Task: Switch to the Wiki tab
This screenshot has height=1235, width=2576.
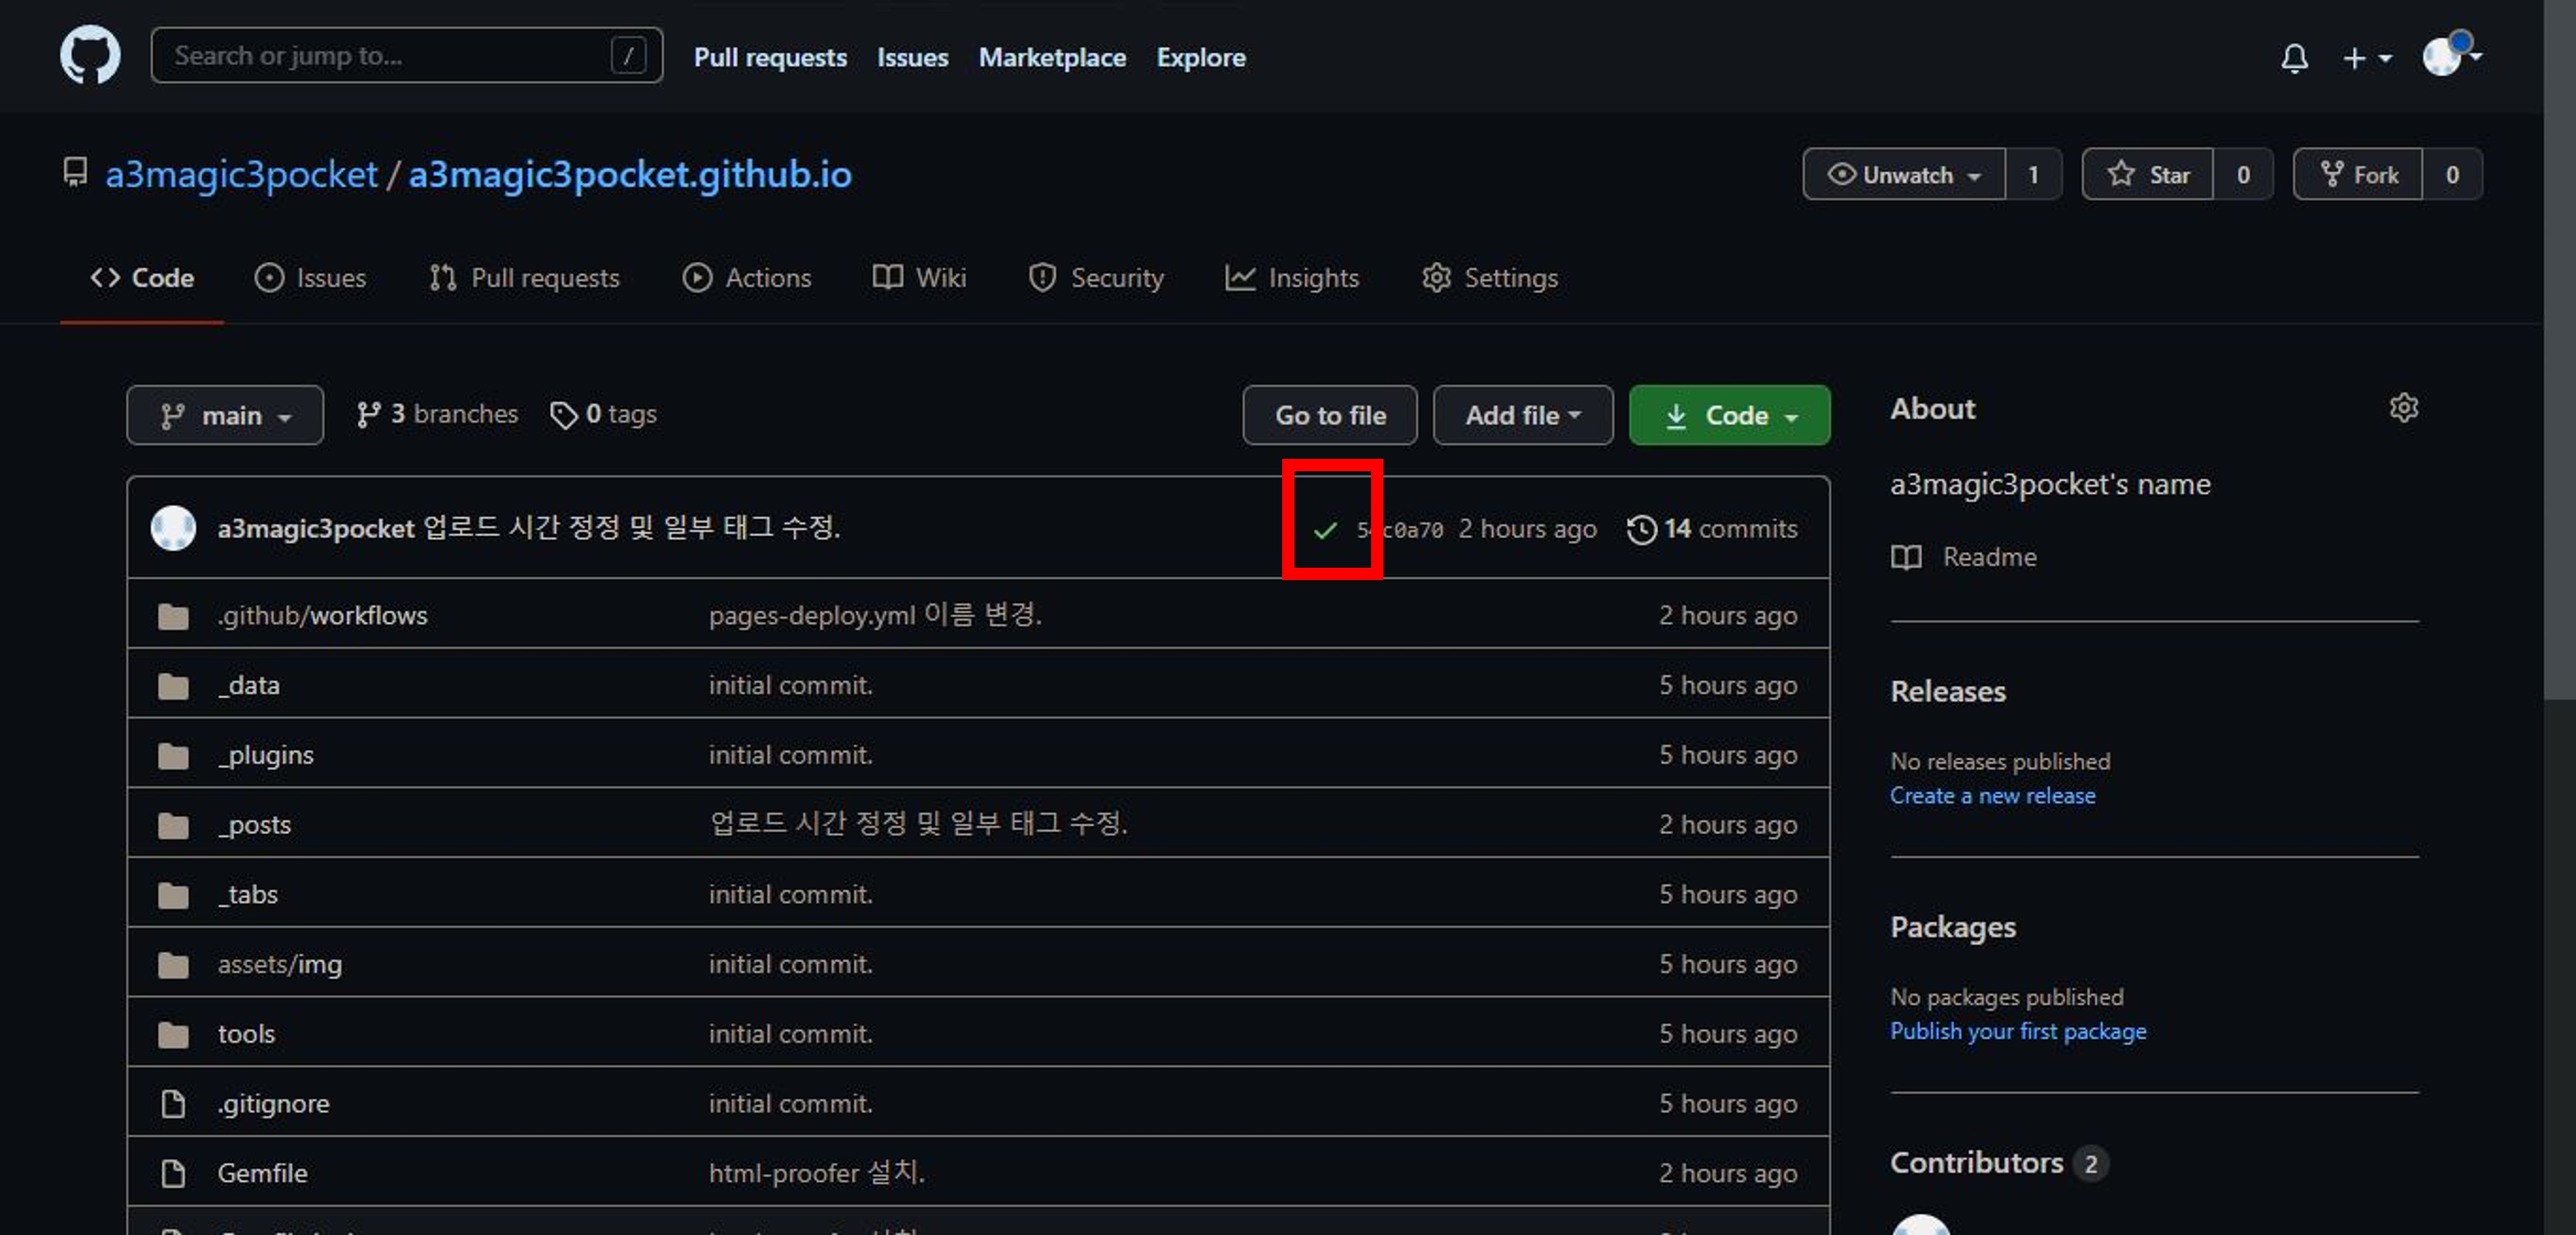Action: tap(919, 278)
